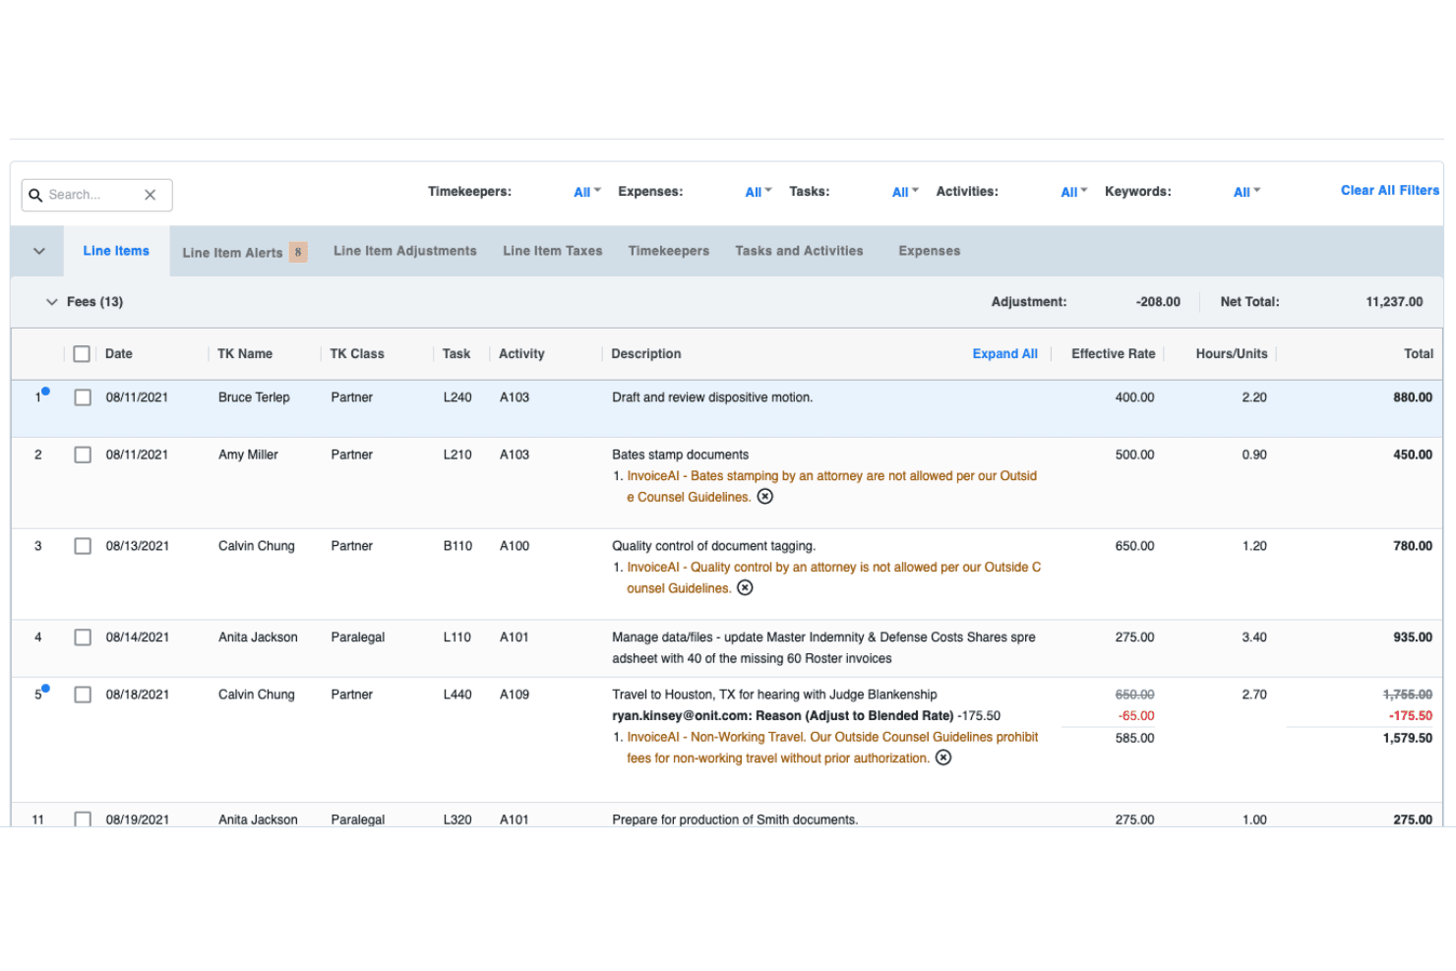The width and height of the screenshot is (1456, 971).
Task: Open the Timekeepers filter dropdown
Action: pyautogui.click(x=587, y=192)
